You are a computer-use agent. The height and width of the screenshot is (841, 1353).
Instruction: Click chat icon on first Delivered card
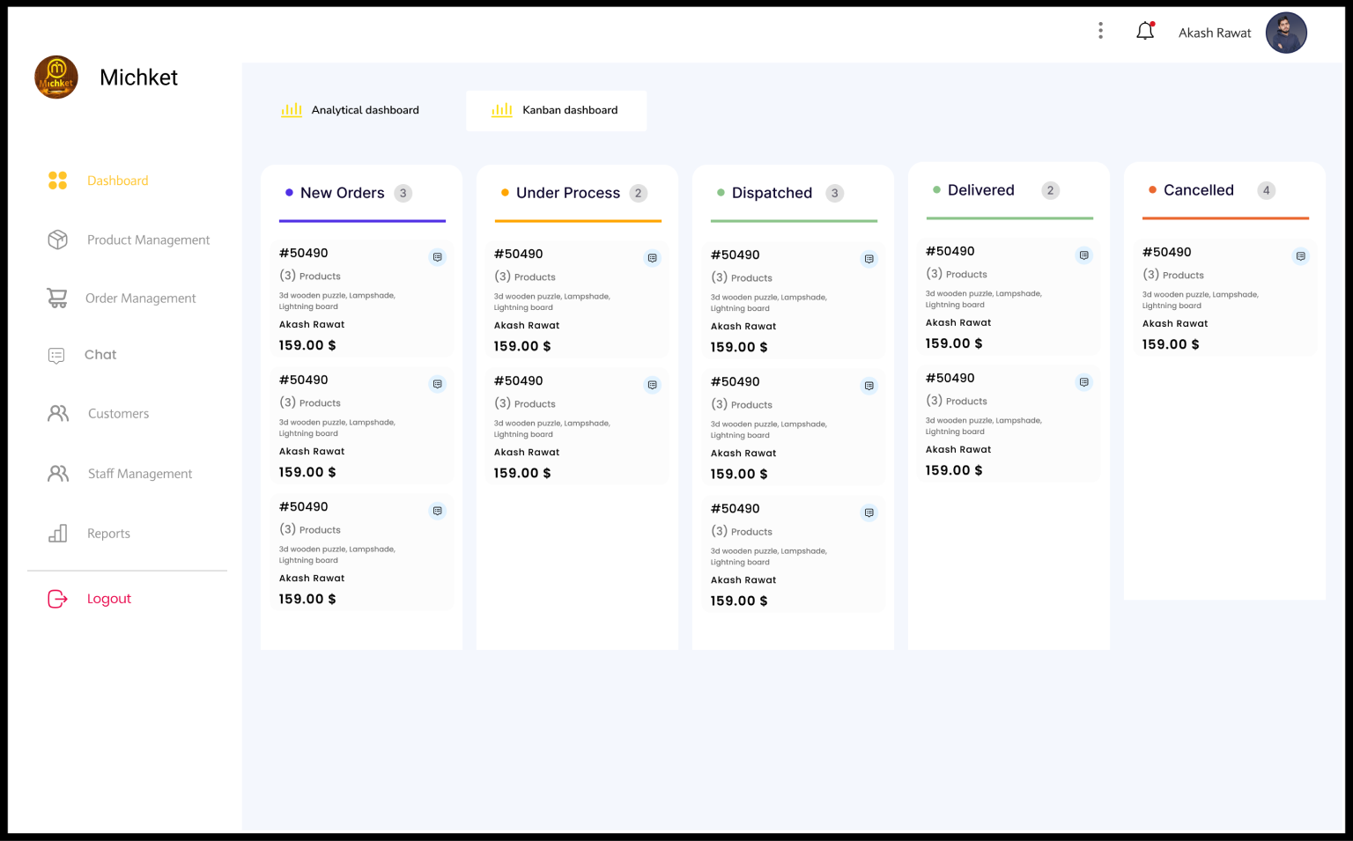(x=1083, y=255)
